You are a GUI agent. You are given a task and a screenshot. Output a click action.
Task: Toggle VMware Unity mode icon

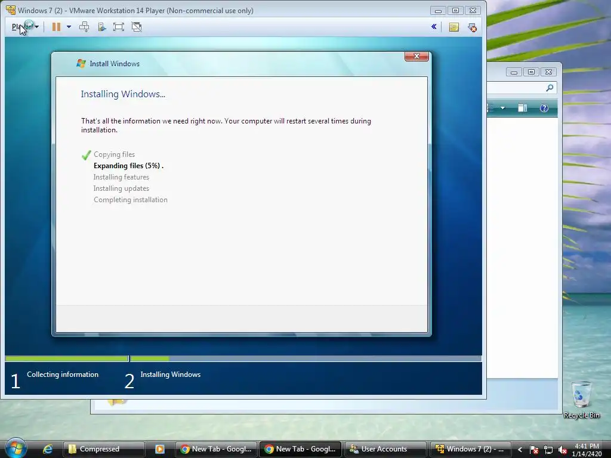click(137, 27)
